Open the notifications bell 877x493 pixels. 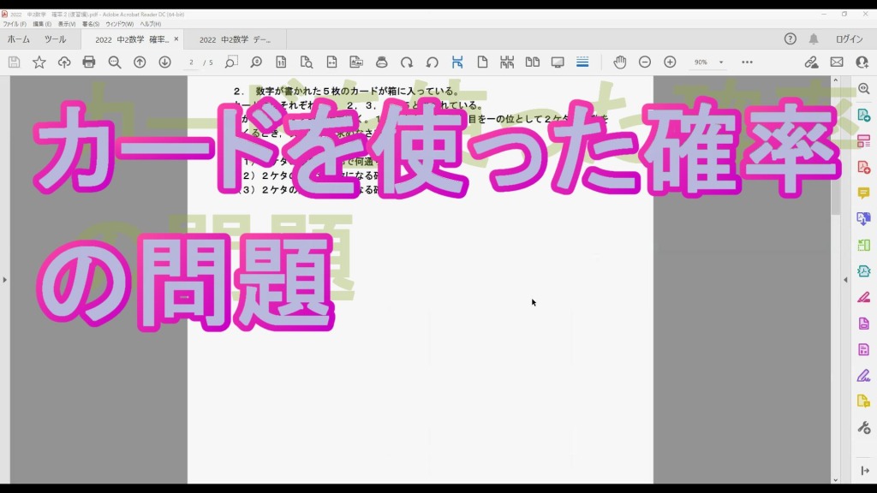click(x=814, y=39)
